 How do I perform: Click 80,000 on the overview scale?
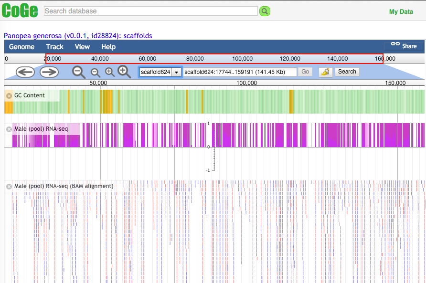[x=195, y=59]
